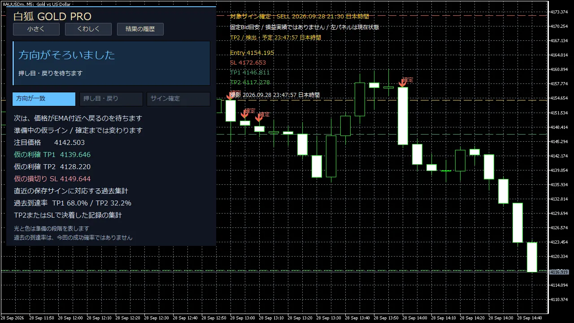The image size is (574, 323).
Task: Click the 28 Sep 13:00 time axis label
Action: pyautogui.click(x=243, y=318)
